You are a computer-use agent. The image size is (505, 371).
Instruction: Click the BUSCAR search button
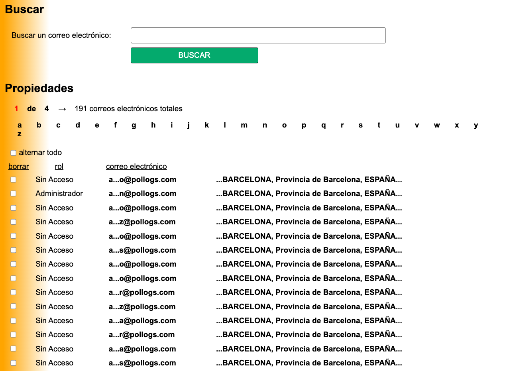coord(194,55)
